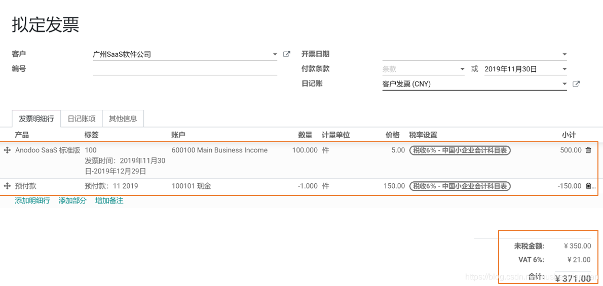Delete the 预付款 invoice line

click(588, 186)
